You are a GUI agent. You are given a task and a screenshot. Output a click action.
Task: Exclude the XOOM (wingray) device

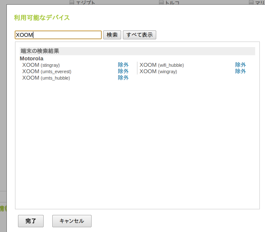[240, 71]
